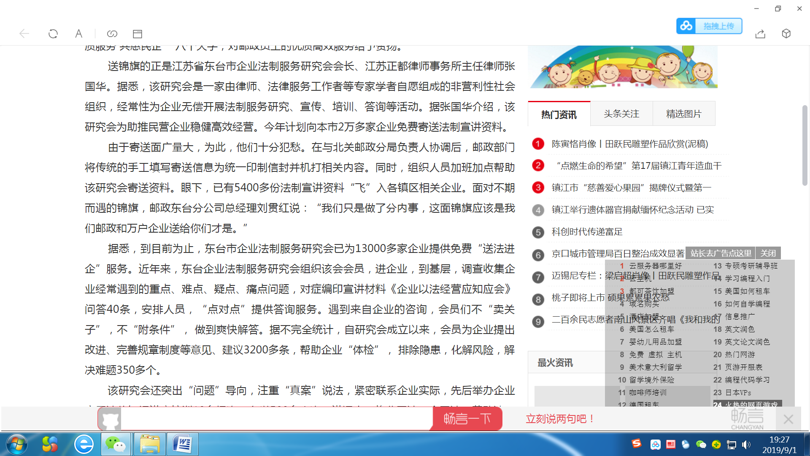The image size is (810, 456).
Task: Click ad link 云服务器哪里好
Action: click(656, 266)
